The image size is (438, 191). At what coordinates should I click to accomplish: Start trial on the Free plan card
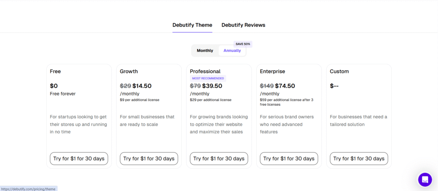coord(79,158)
